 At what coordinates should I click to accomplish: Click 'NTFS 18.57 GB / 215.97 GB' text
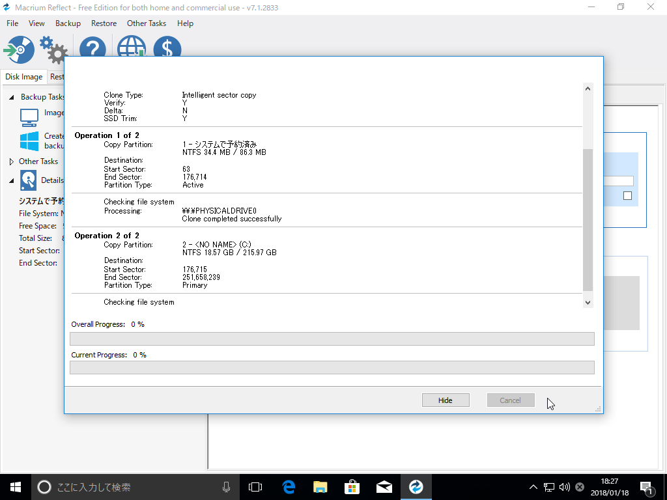click(x=229, y=253)
